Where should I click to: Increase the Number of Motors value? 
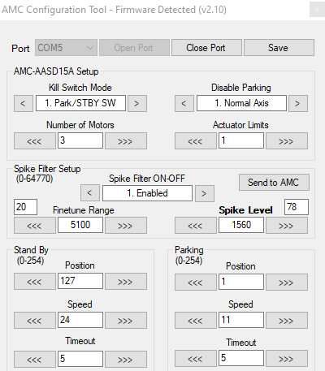[x=126, y=140]
